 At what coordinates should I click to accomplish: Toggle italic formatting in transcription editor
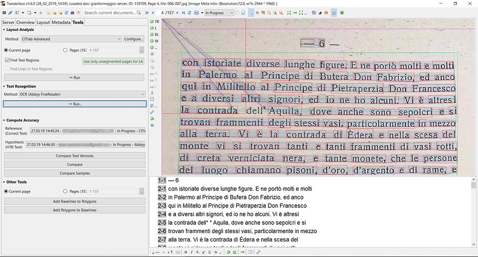pyautogui.click(x=191, y=252)
